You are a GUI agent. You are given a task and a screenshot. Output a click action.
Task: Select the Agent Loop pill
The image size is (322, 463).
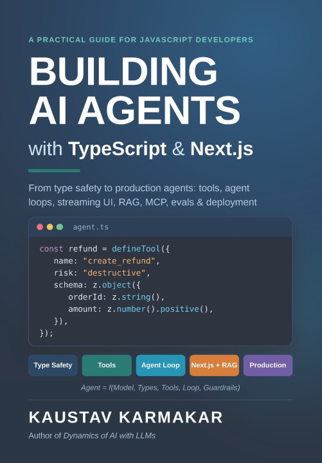point(161,365)
